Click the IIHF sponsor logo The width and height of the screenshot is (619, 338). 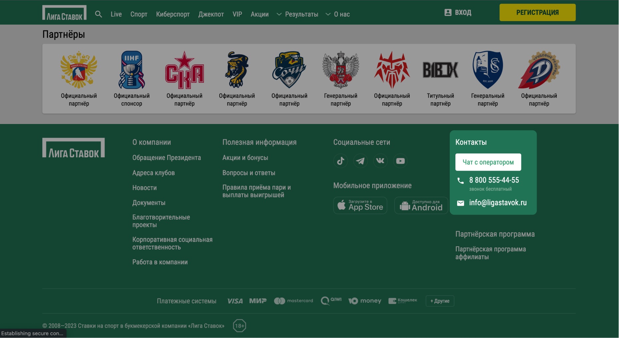point(132,70)
